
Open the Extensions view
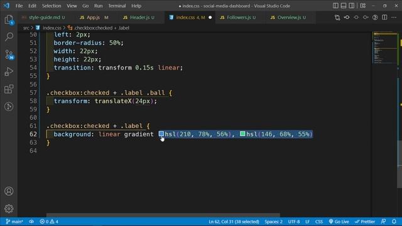click(9, 89)
